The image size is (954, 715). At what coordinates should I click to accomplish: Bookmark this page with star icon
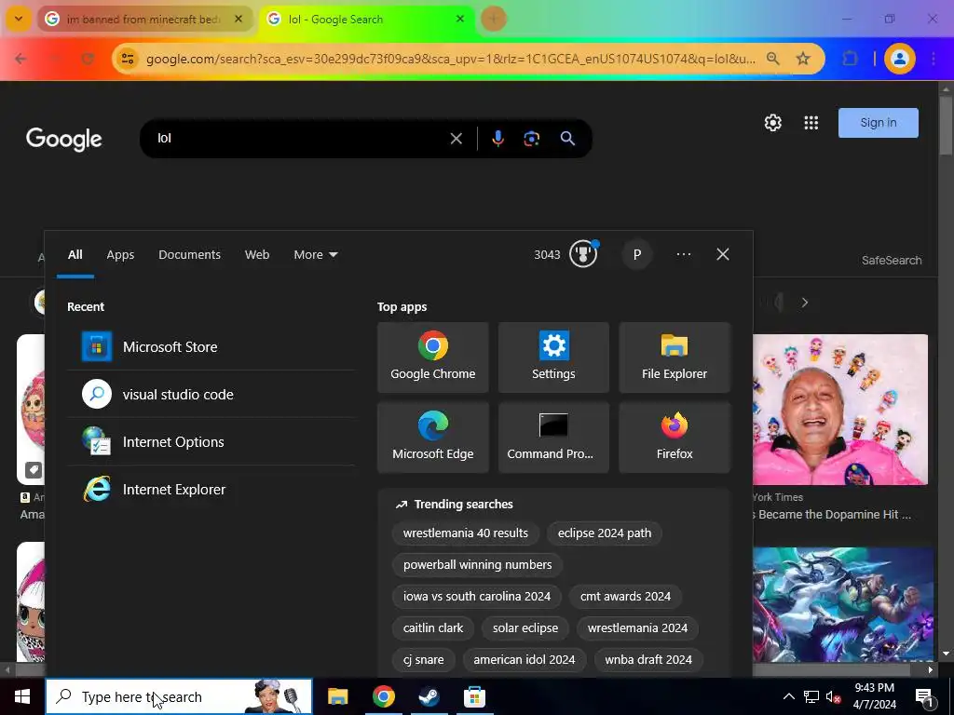(x=803, y=59)
